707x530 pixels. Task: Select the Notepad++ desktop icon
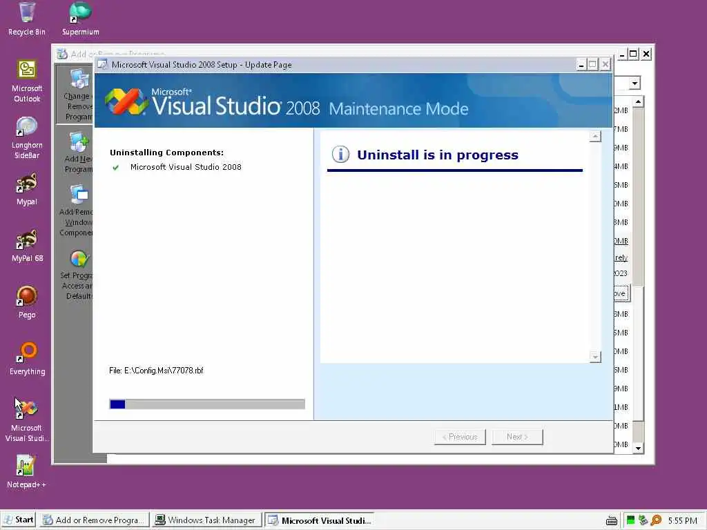[x=26, y=471]
